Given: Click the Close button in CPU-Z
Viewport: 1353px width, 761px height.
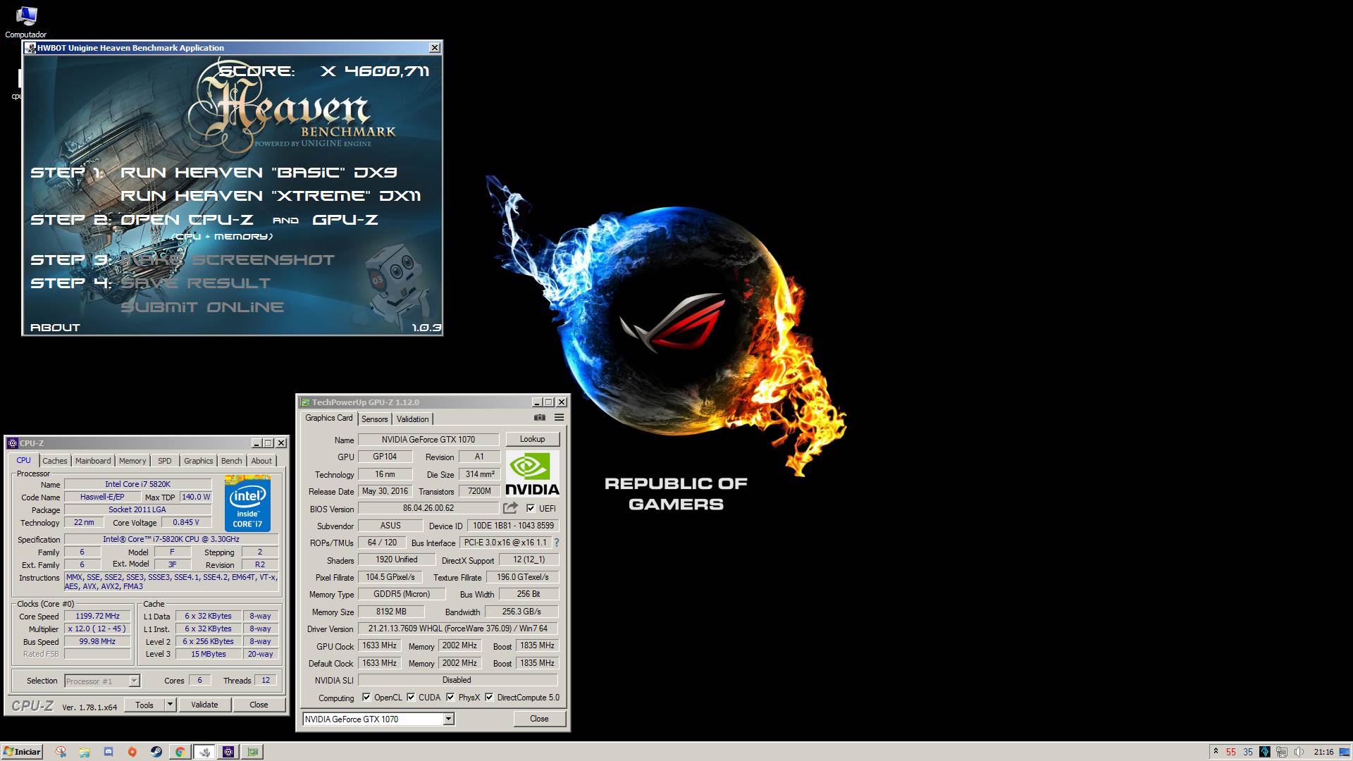Looking at the screenshot, I should tap(259, 705).
